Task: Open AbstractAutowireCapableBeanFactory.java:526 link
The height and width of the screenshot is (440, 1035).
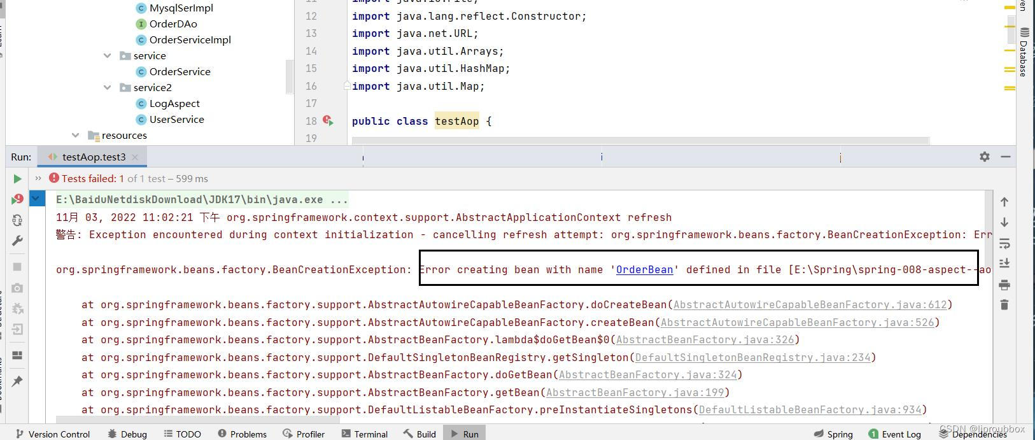Action: pos(797,322)
